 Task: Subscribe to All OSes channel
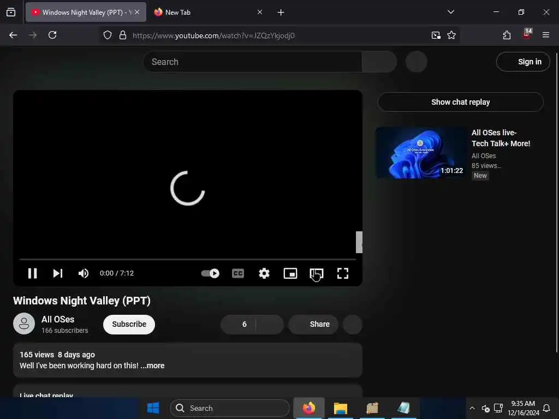point(129,324)
